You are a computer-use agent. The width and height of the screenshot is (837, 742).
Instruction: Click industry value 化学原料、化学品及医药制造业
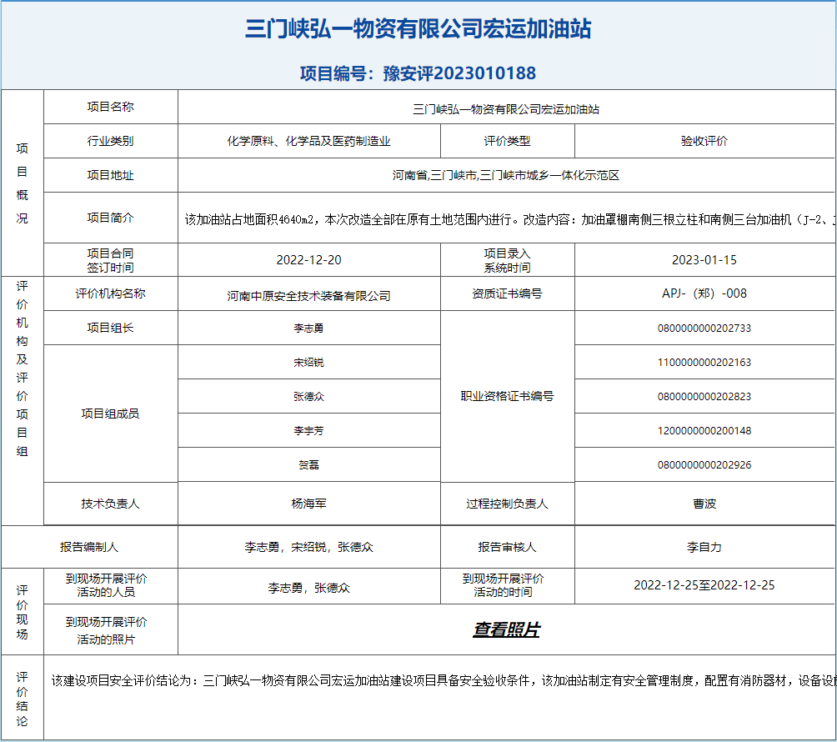308,141
